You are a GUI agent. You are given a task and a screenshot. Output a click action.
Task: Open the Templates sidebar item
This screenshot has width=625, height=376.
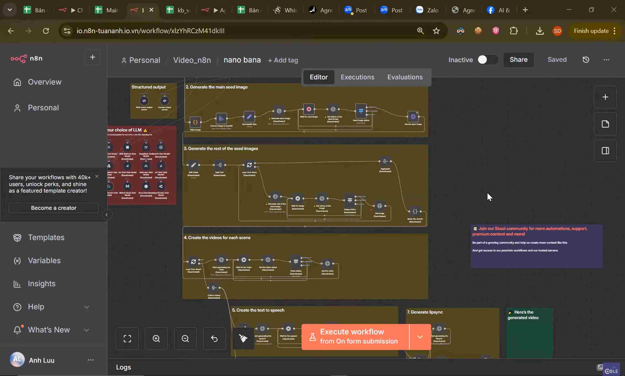46,238
